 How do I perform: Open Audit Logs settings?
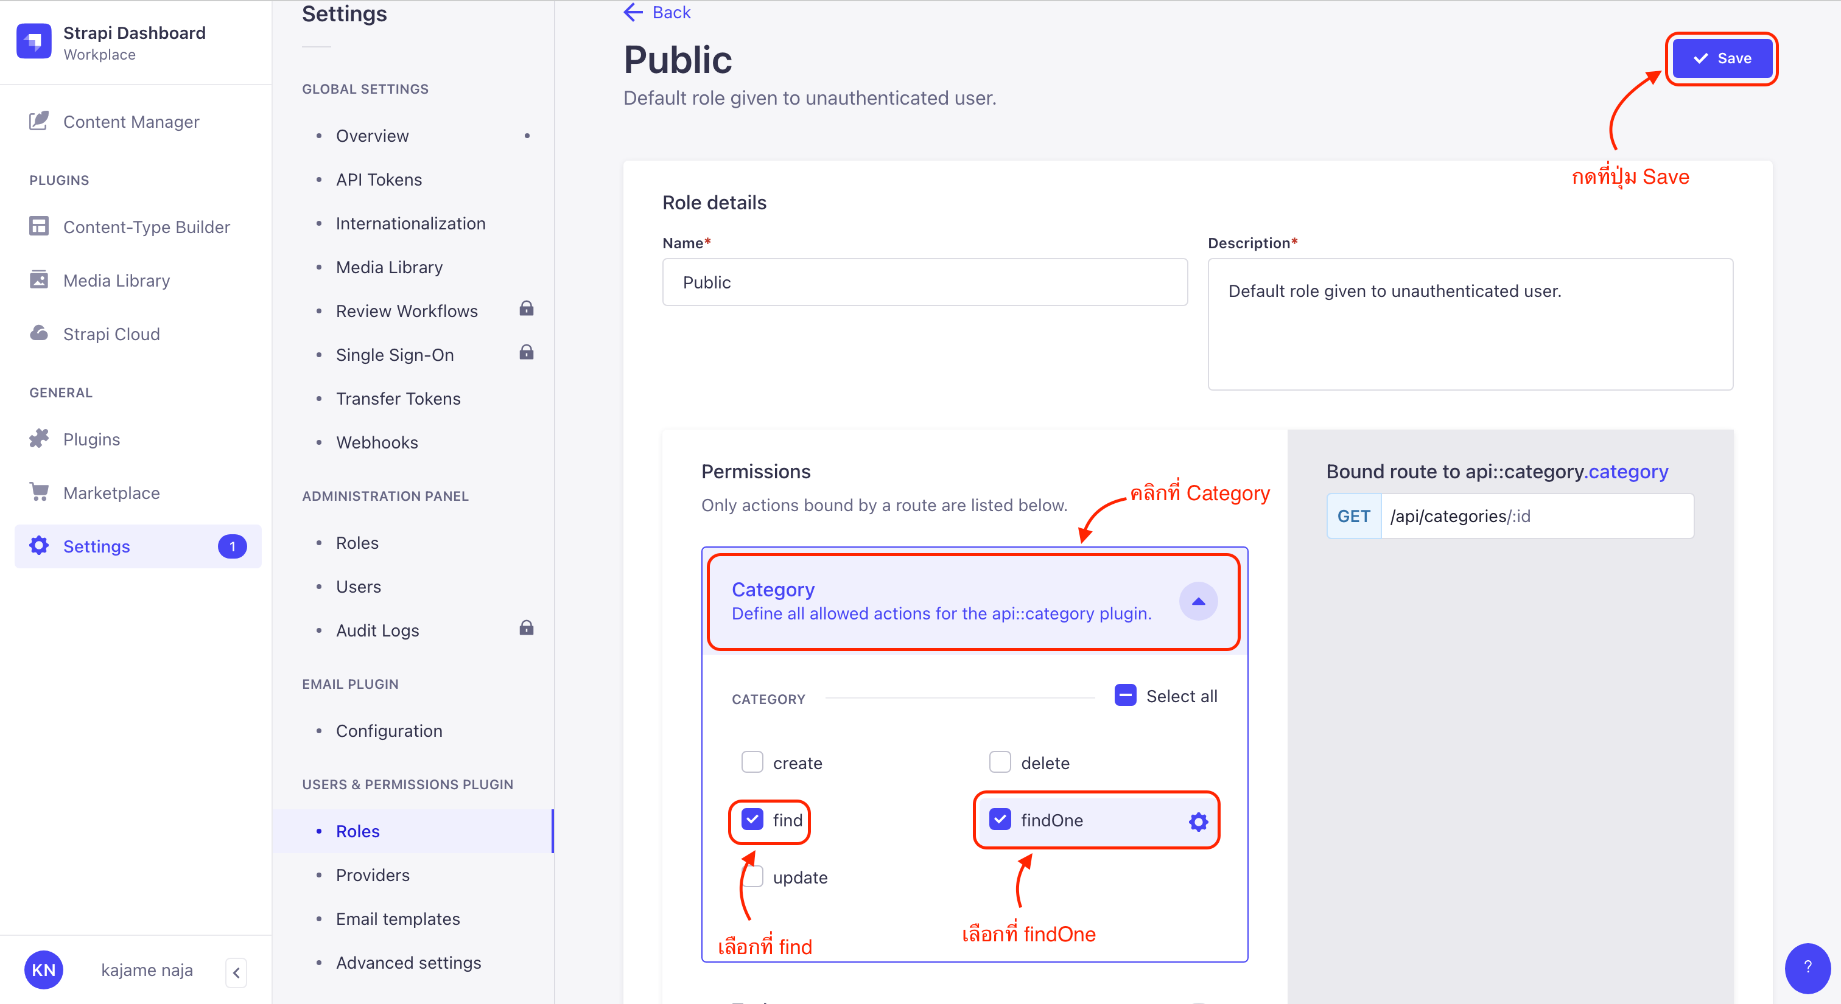click(377, 630)
